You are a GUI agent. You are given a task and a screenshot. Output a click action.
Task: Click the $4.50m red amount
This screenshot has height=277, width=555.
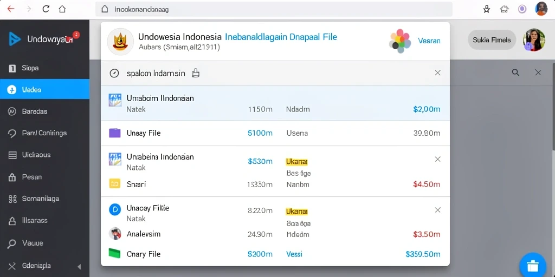point(427,184)
